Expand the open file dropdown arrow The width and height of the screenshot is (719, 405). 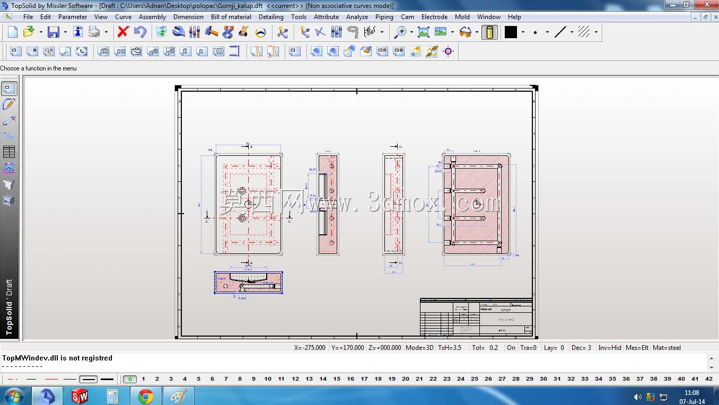click(x=40, y=32)
